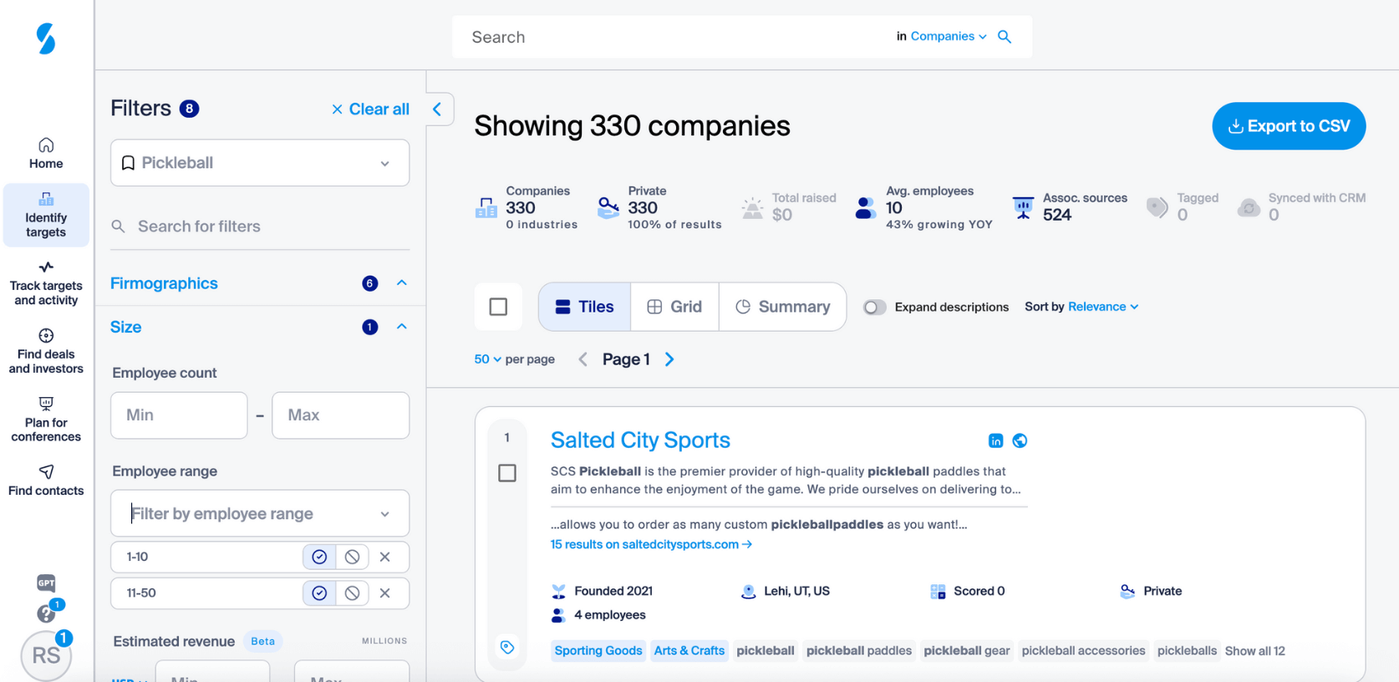The width and height of the screenshot is (1399, 682).
Task: Set 11-50 range to include
Action: click(x=319, y=593)
